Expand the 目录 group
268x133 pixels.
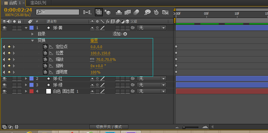click(x=32, y=34)
